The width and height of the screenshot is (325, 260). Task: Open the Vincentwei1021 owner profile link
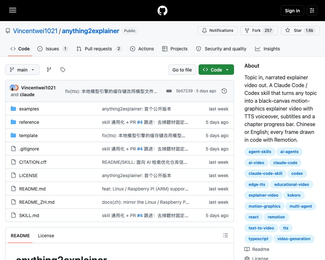click(35, 31)
